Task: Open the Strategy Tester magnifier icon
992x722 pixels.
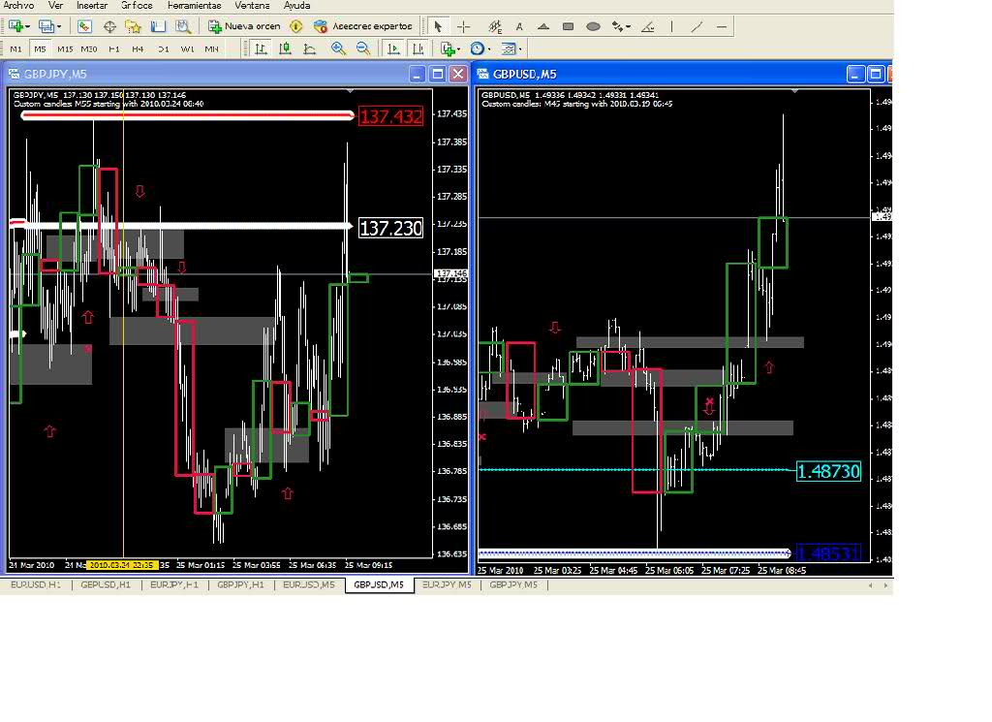Action: click(x=183, y=26)
